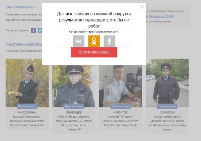Authorize with the VK social network icon
Image resolution: width=201 pixels, height=141 pixels.
78,41
